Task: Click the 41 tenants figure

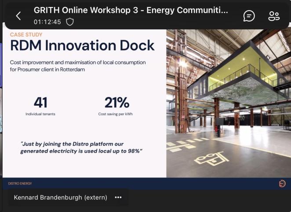Action: 40,102
